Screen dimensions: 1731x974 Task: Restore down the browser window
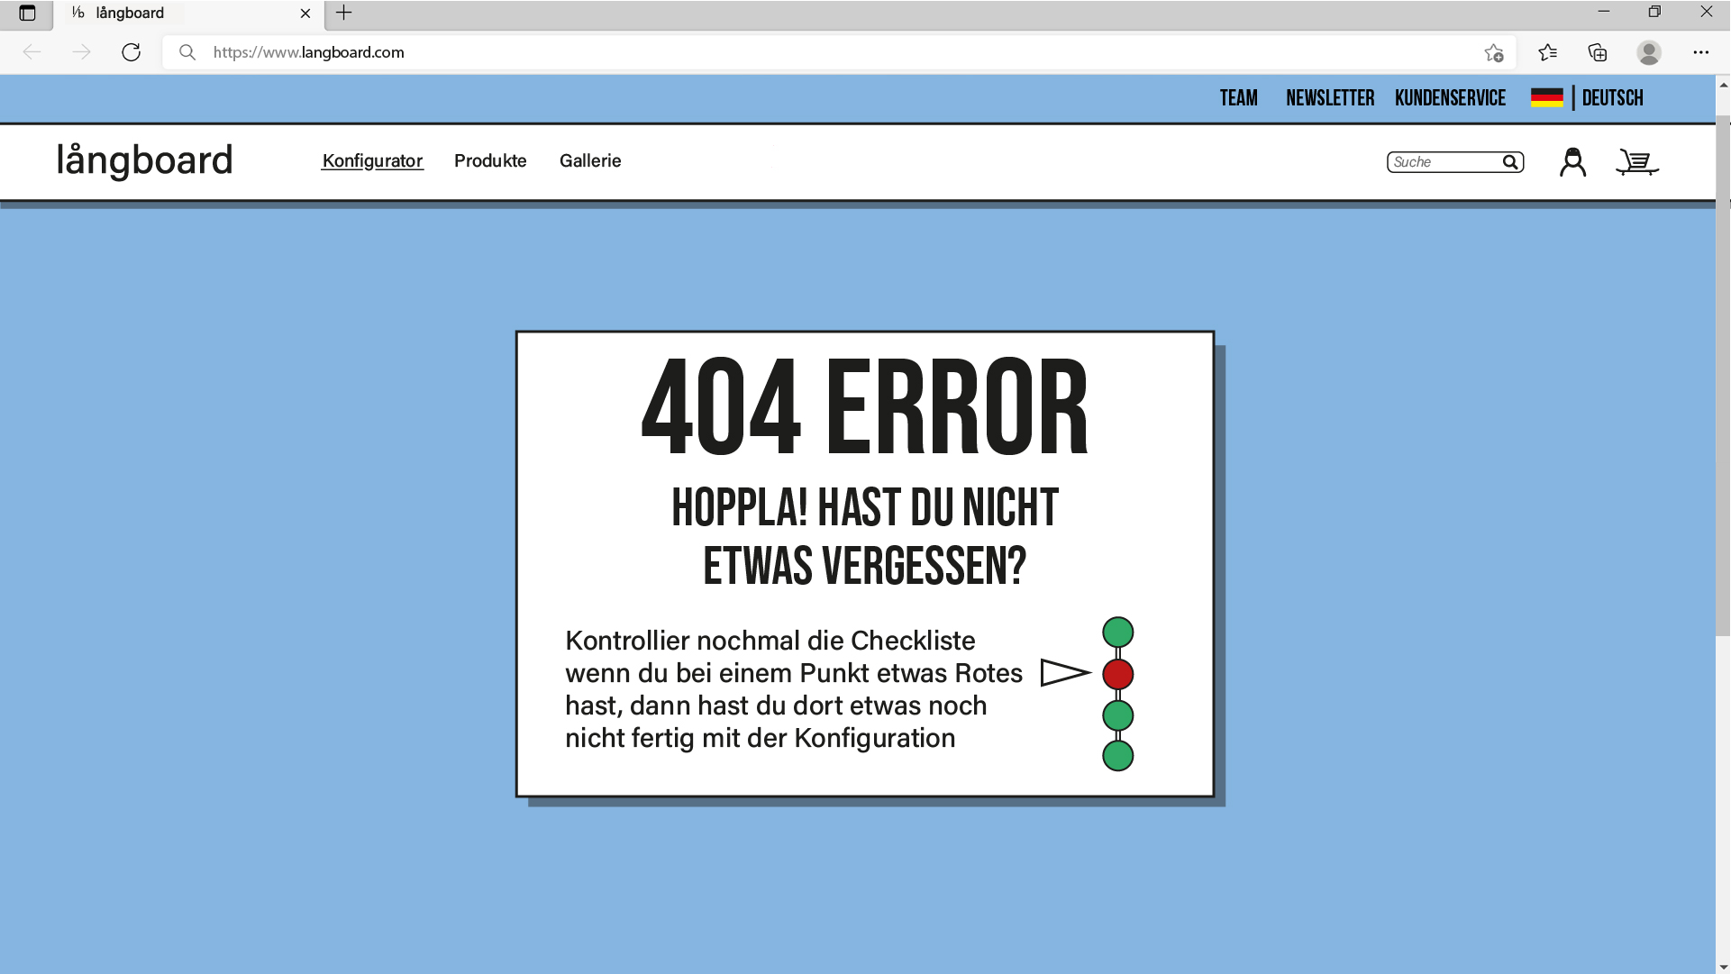pyautogui.click(x=1654, y=13)
